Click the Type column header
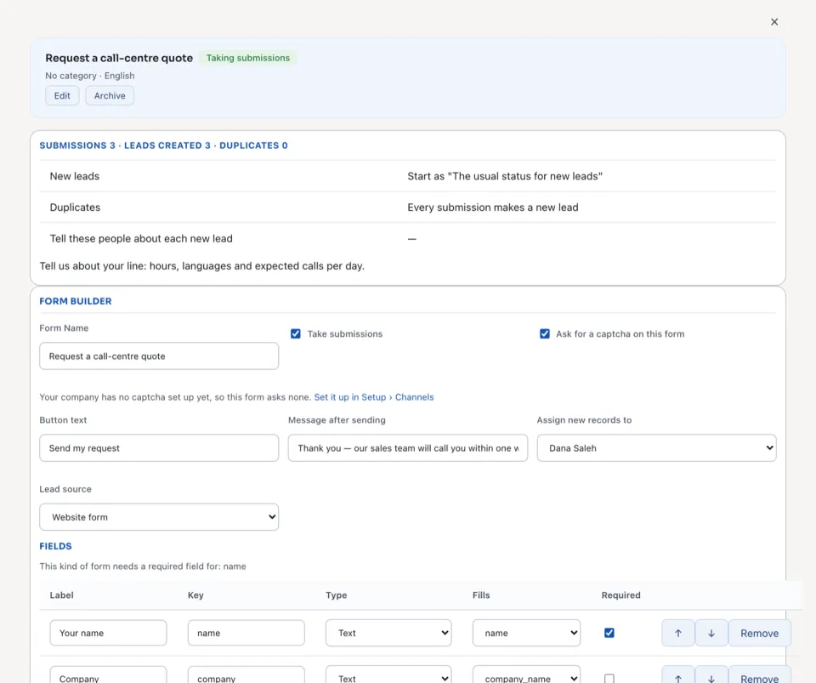 click(x=337, y=595)
